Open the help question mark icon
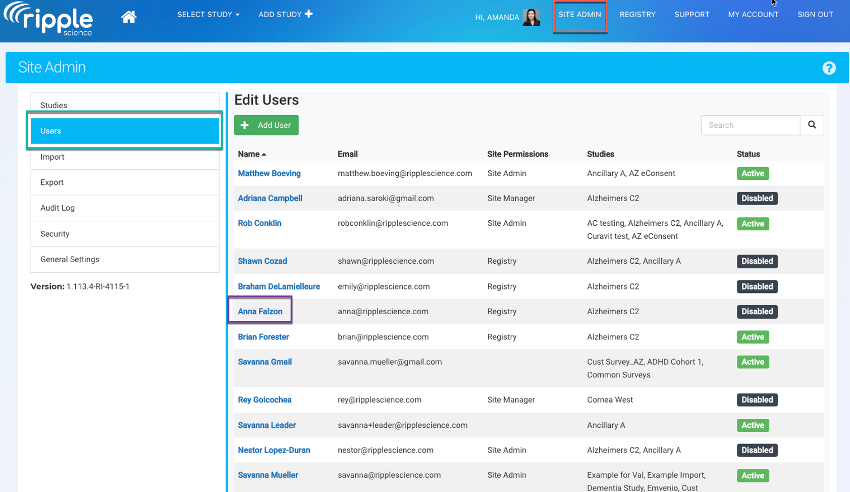This screenshot has height=492, width=850. pyautogui.click(x=829, y=68)
